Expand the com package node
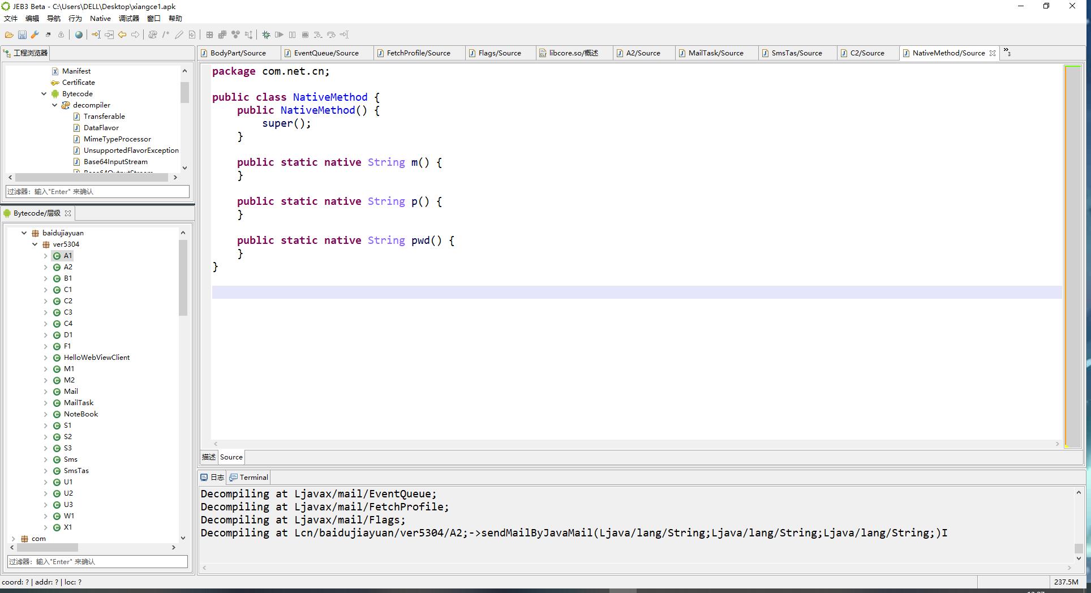The width and height of the screenshot is (1091, 593). point(14,539)
